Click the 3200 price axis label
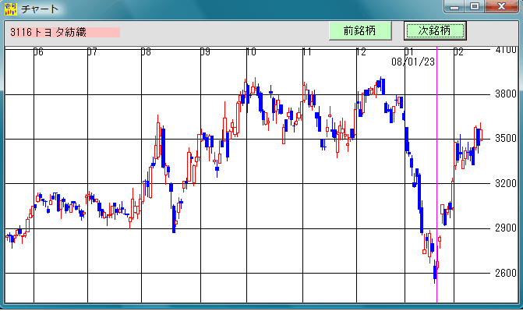This screenshot has width=523, height=311. tap(506, 183)
